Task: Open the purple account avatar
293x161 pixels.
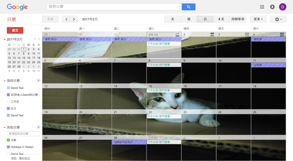Action: (283, 7)
